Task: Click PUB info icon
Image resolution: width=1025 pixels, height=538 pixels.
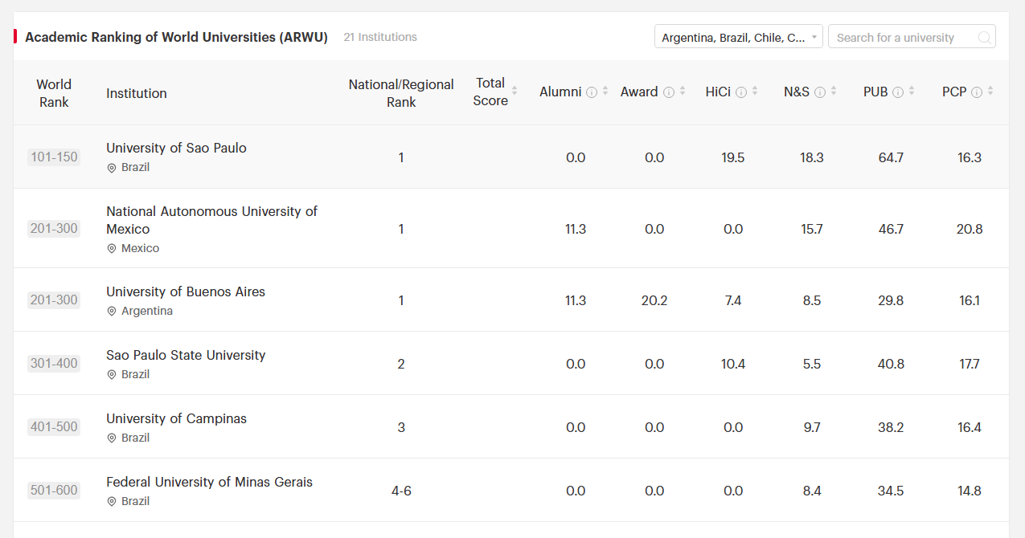Action: point(898,92)
